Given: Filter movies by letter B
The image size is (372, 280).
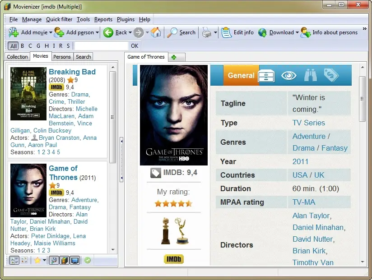Looking at the screenshot, I should click(22, 46).
